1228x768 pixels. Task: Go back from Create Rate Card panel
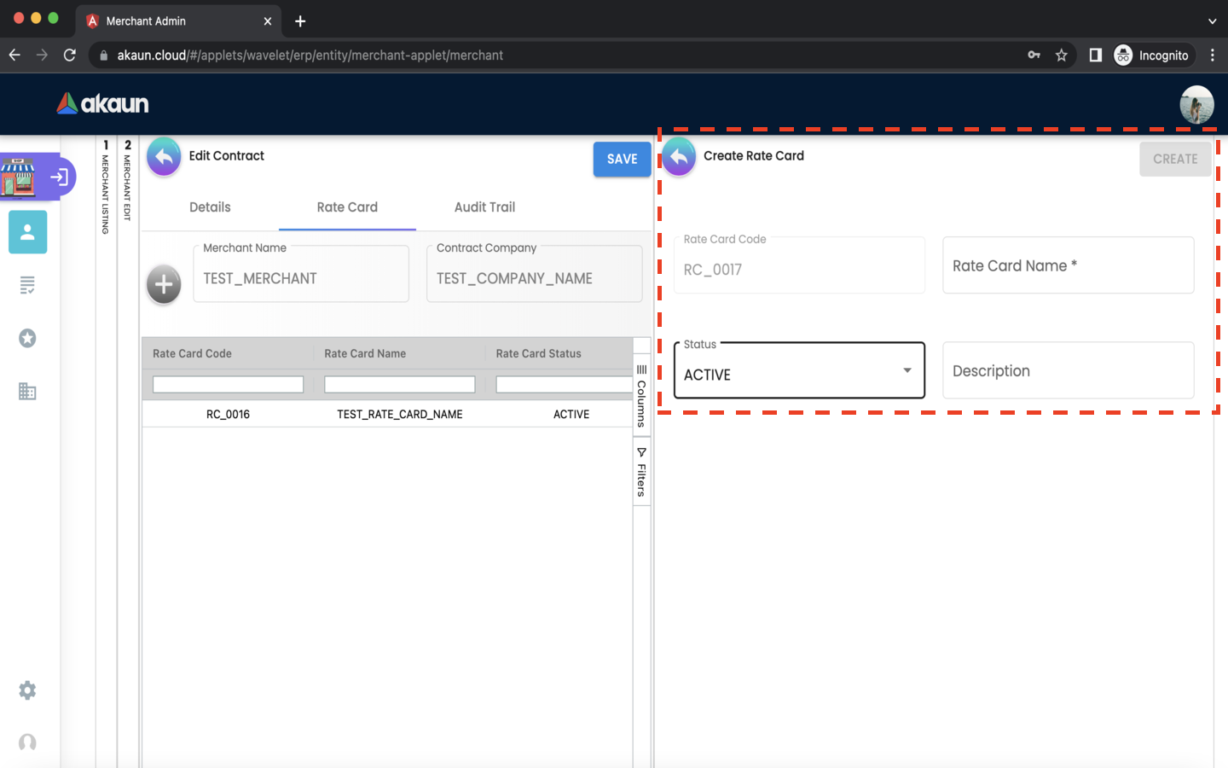(x=680, y=157)
